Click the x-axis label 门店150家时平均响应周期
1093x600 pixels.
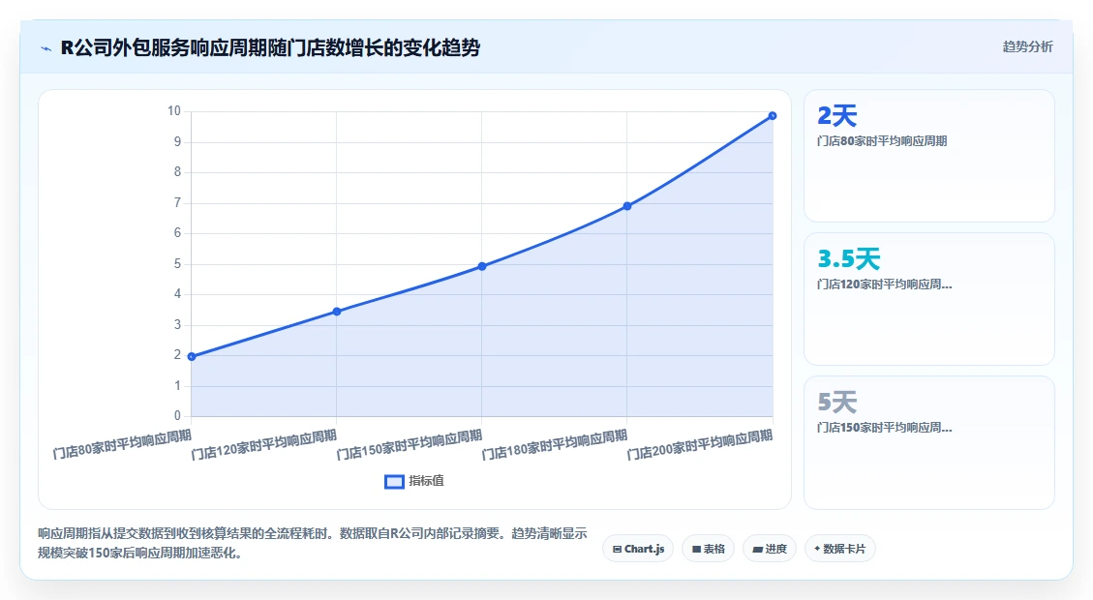410,445
